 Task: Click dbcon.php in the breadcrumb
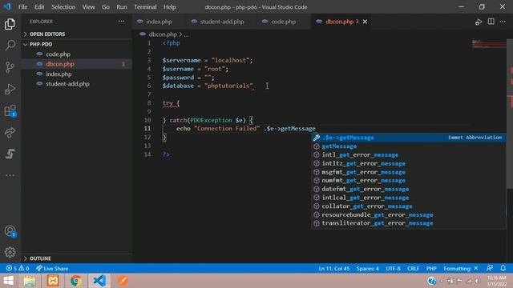(163, 34)
